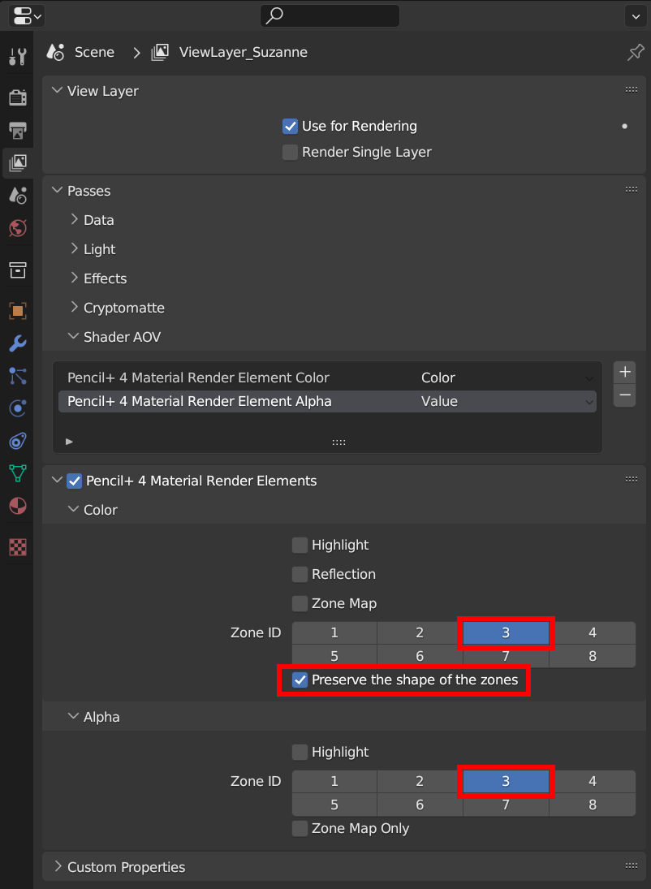Open the View Layer properties tab
Screen dimensions: 651x889
(x=18, y=163)
